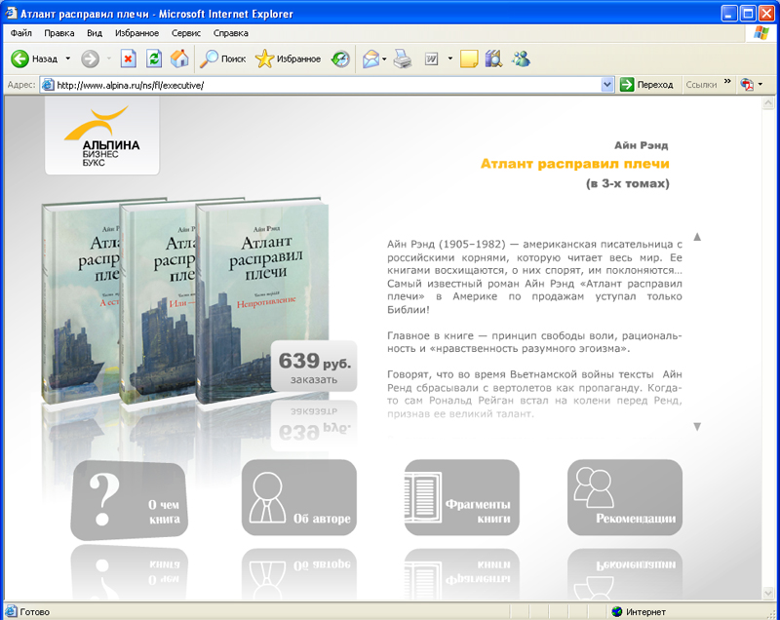Click the address bar URL field
The image size is (780, 620).
tap(328, 85)
